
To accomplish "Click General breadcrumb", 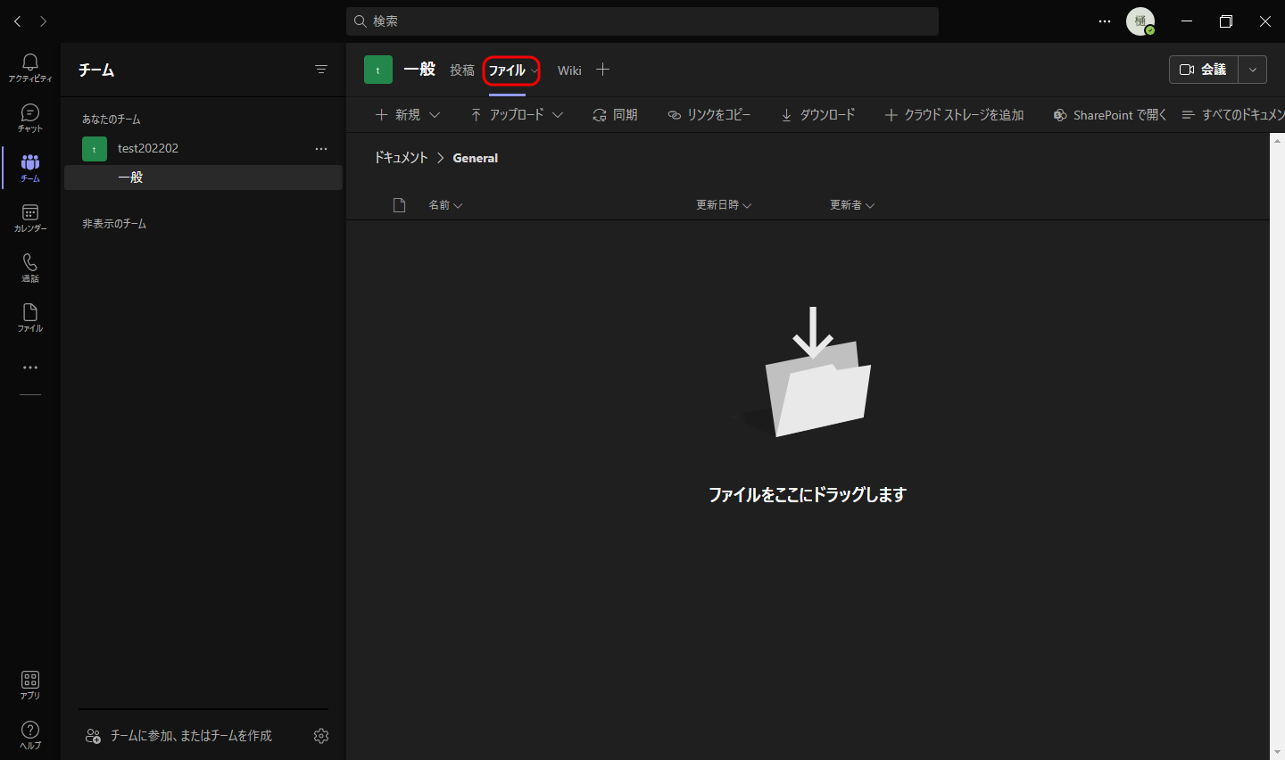I will [476, 158].
